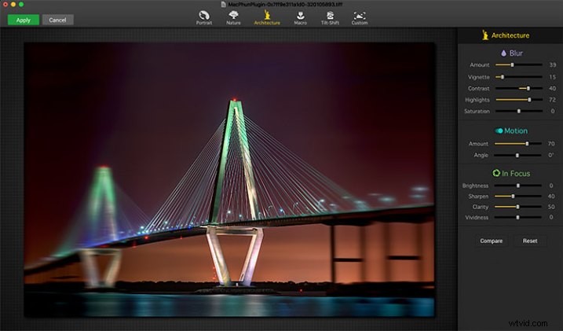The image size is (563, 331).
Task: Adjust the Vividness slider
Action: pyautogui.click(x=517, y=218)
